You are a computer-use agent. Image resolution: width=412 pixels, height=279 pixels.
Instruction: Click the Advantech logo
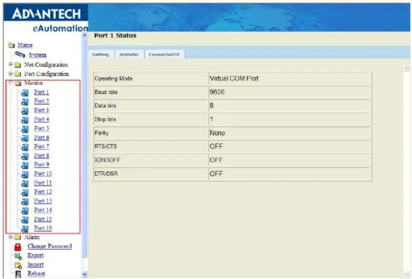tap(46, 13)
